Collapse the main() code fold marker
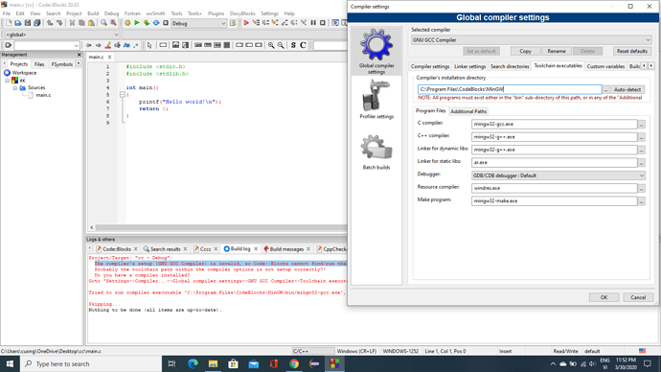Screen dimensions: 661x372 tap(123, 95)
